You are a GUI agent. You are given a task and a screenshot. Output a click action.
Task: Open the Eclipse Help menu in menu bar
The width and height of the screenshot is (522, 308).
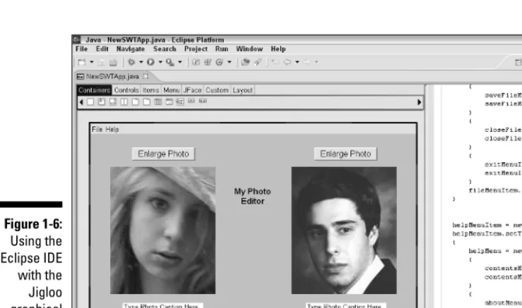point(278,49)
